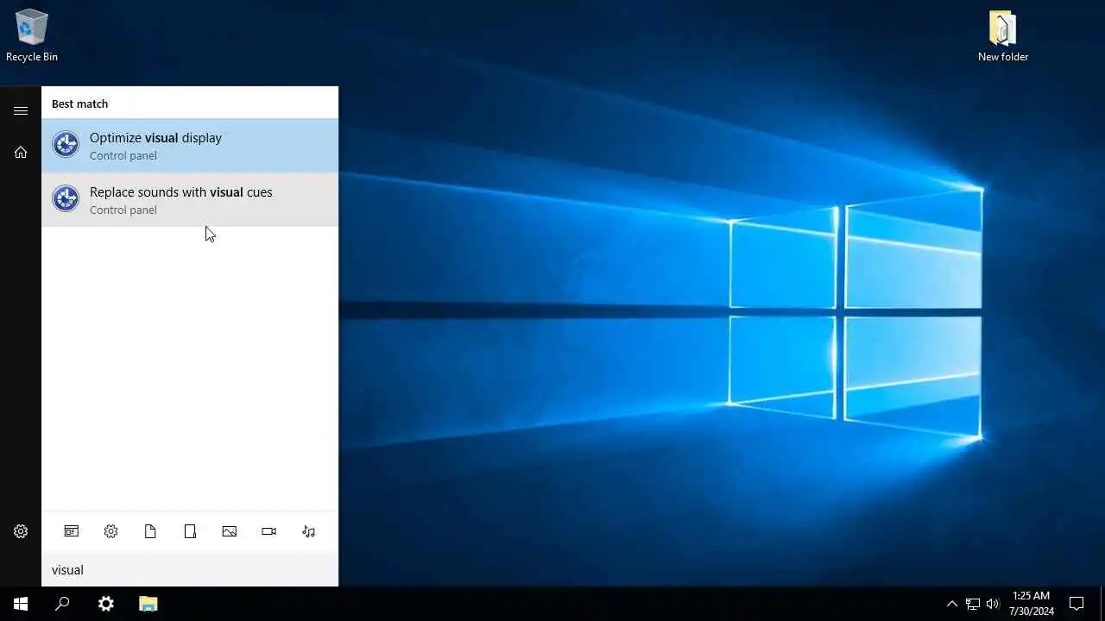Open the network status tray icon
Viewport: 1105px width, 621px height.
[x=973, y=604]
